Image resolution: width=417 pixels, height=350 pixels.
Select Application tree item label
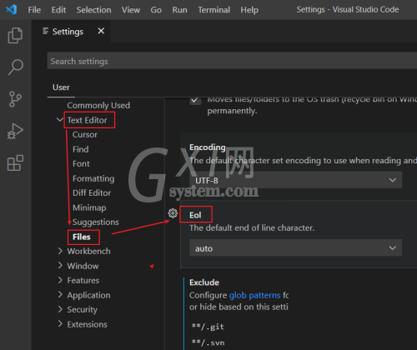tap(89, 295)
